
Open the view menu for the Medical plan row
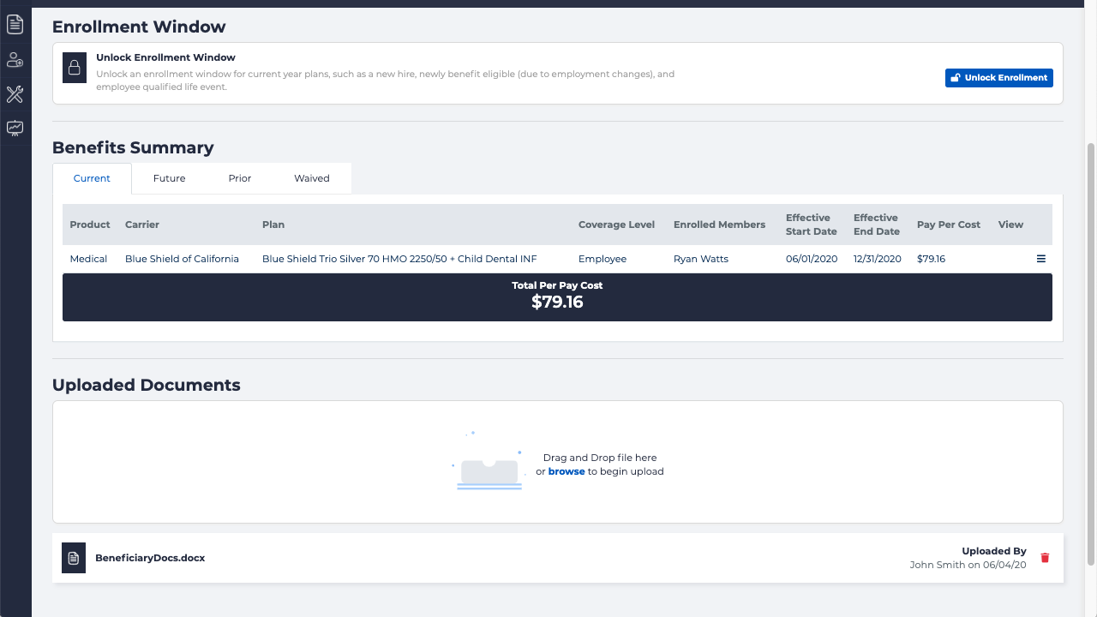[x=1040, y=258]
